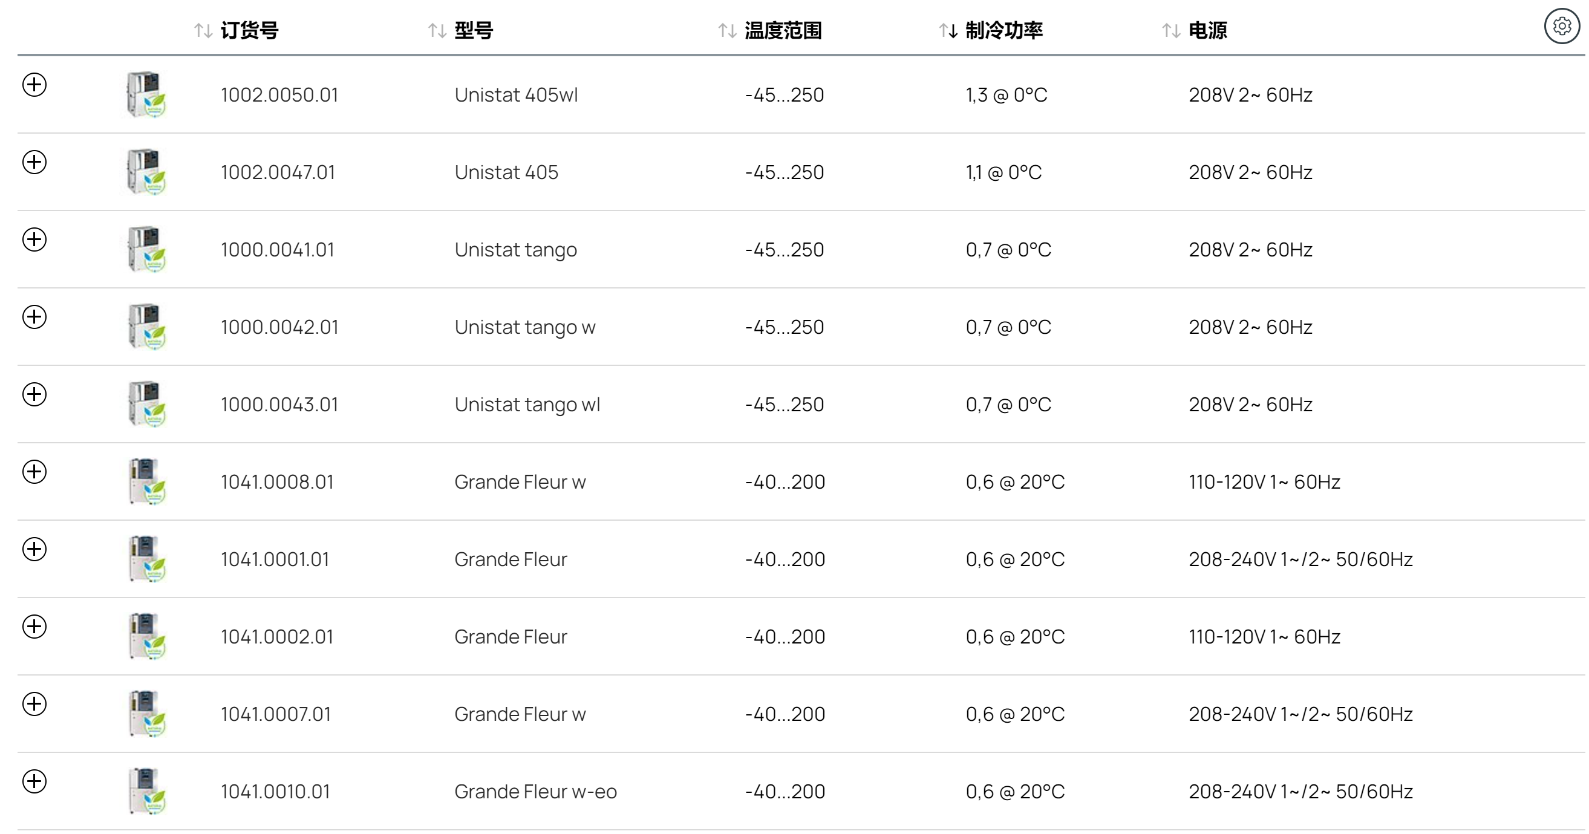The height and width of the screenshot is (834, 1589).
Task: Click model name Unistat tango w
Action: click(525, 328)
